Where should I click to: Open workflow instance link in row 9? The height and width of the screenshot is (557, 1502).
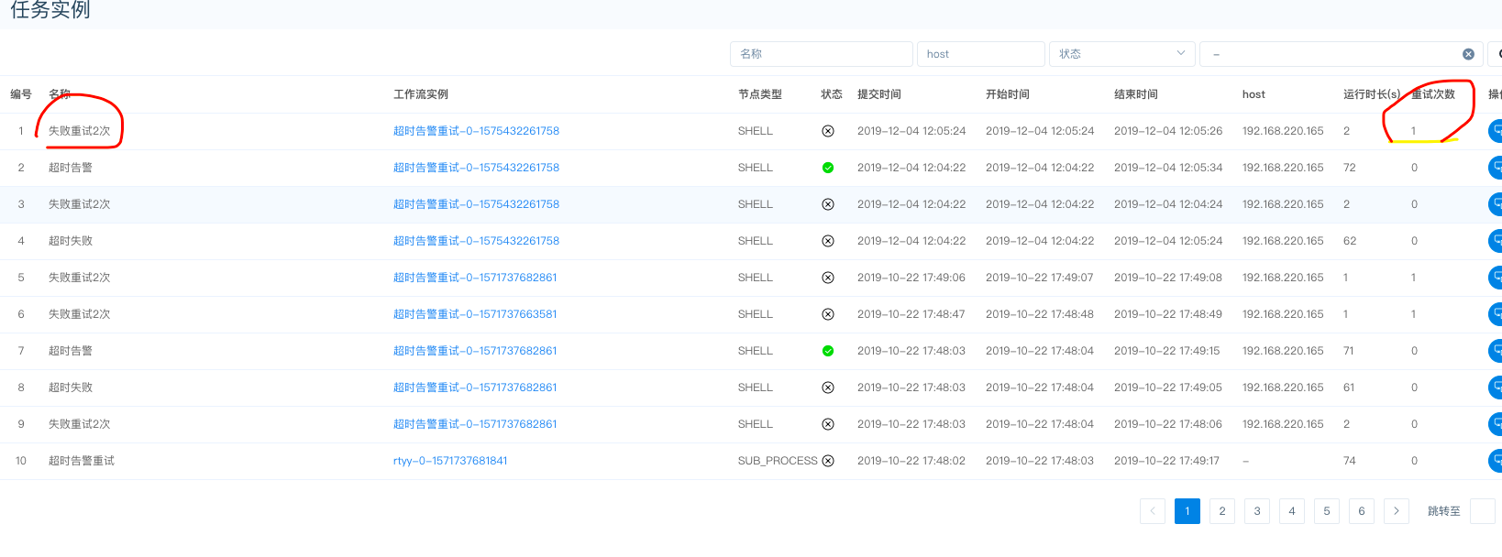(x=475, y=424)
